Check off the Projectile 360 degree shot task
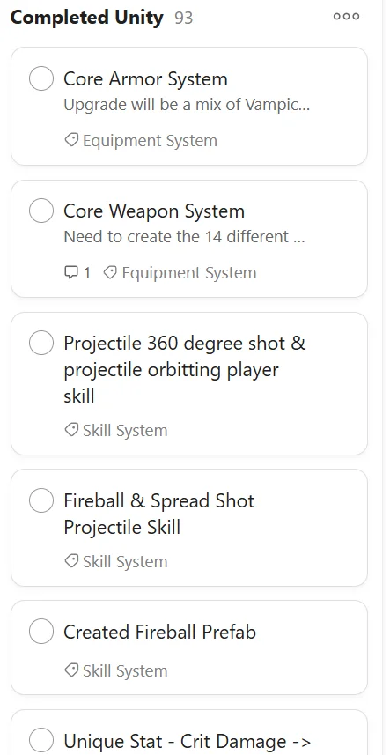 point(41,343)
